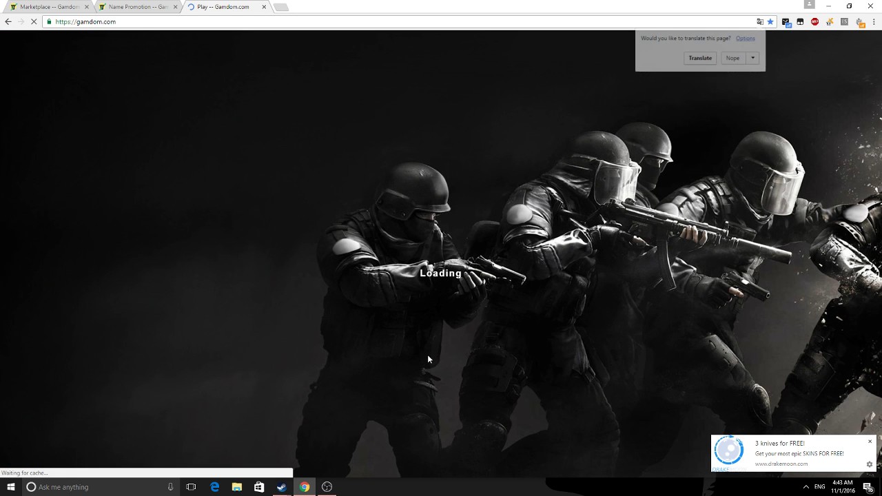The width and height of the screenshot is (882, 496).
Task: Open the Chrome three-dot menu
Action: click(x=874, y=21)
